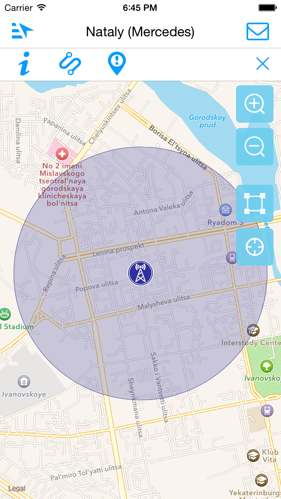Show info with the 'i' icon
The height and width of the screenshot is (499, 281).
pos(25,64)
